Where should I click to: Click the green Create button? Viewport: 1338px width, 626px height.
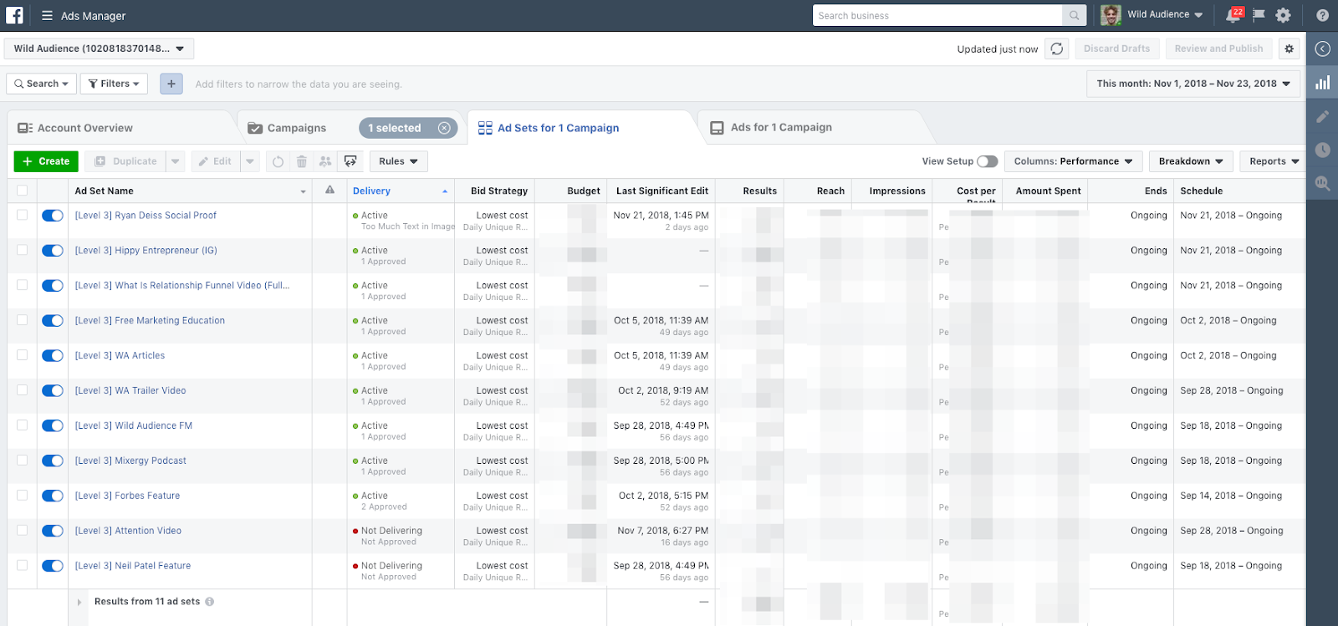(46, 161)
